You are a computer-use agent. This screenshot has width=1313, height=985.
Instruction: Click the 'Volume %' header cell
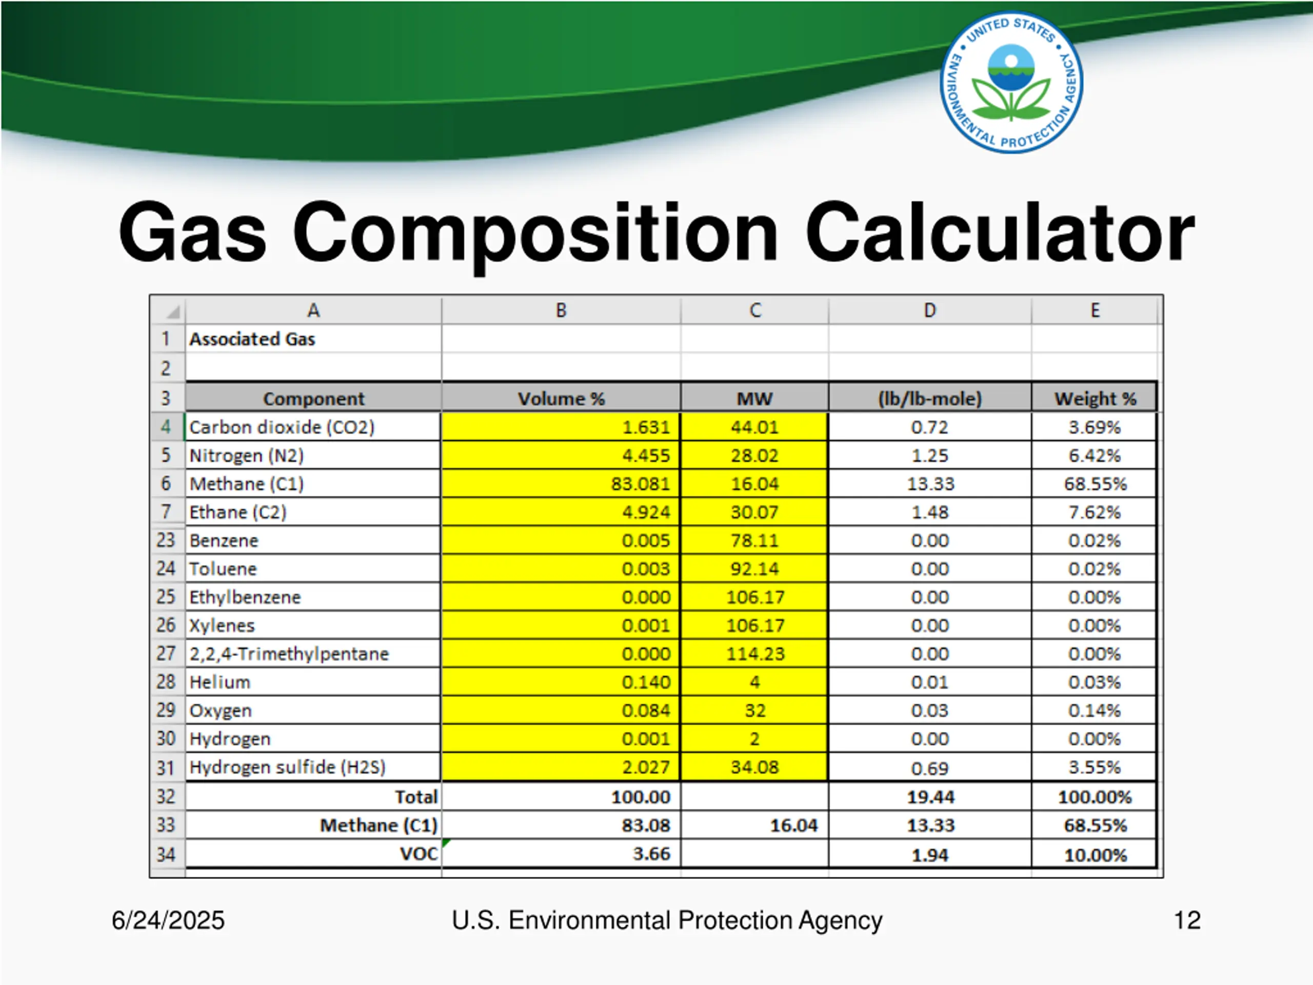point(561,398)
